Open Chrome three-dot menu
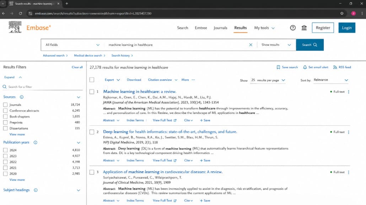The width and height of the screenshot is (366, 205). [x=362, y=13]
